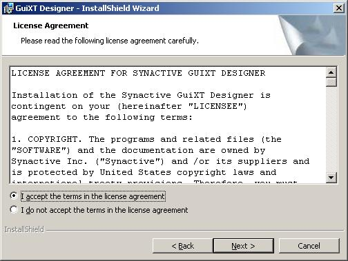
Task: Go back with the Back button
Action: point(182,246)
